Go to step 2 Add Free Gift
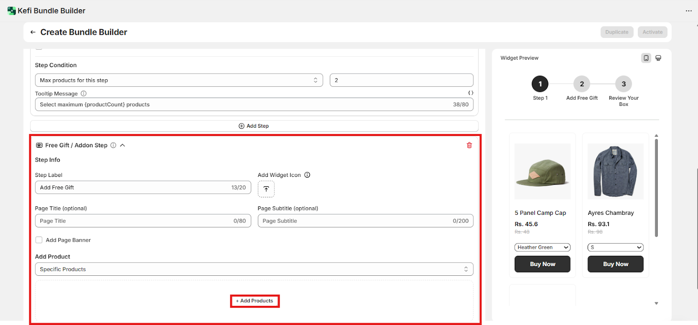The width and height of the screenshot is (698, 325). tap(582, 84)
